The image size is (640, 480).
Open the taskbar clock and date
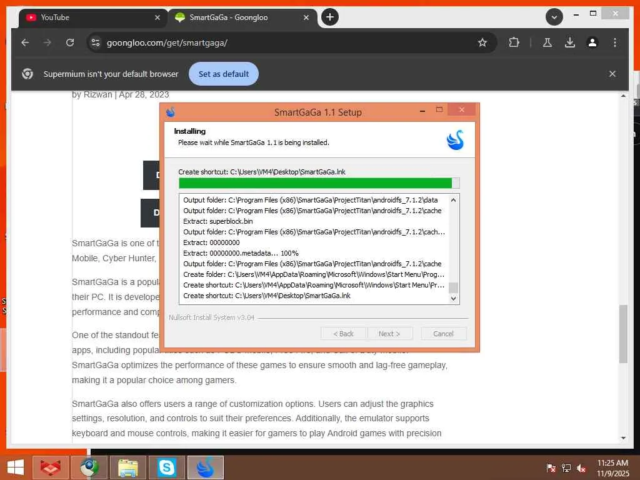click(x=612, y=467)
